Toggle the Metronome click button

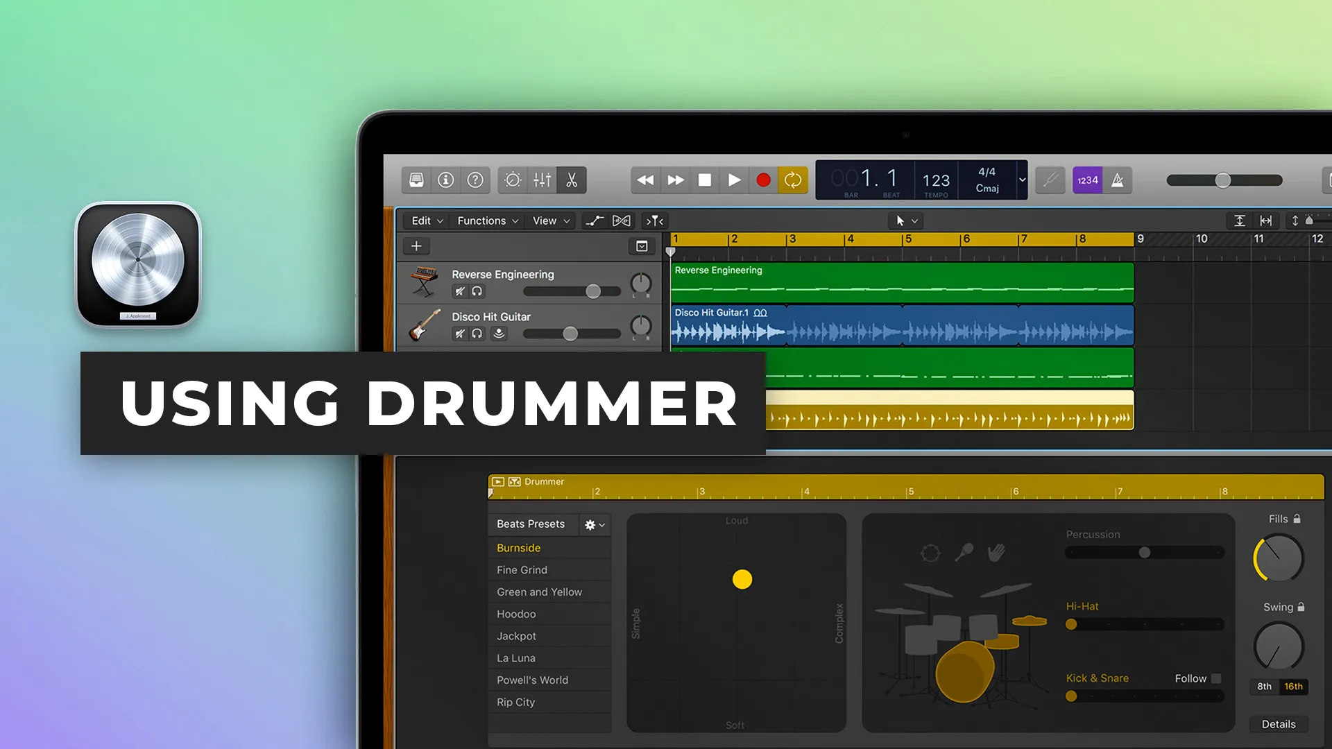(x=1118, y=180)
